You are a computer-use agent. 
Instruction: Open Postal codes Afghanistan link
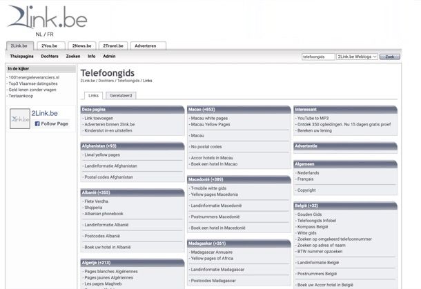(x=109, y=177)
